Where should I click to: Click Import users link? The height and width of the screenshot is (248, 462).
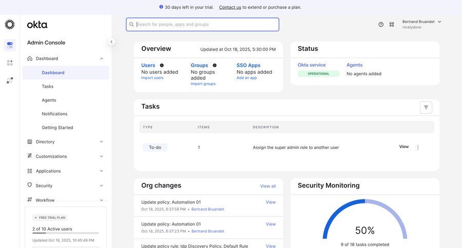pos(152,78)
